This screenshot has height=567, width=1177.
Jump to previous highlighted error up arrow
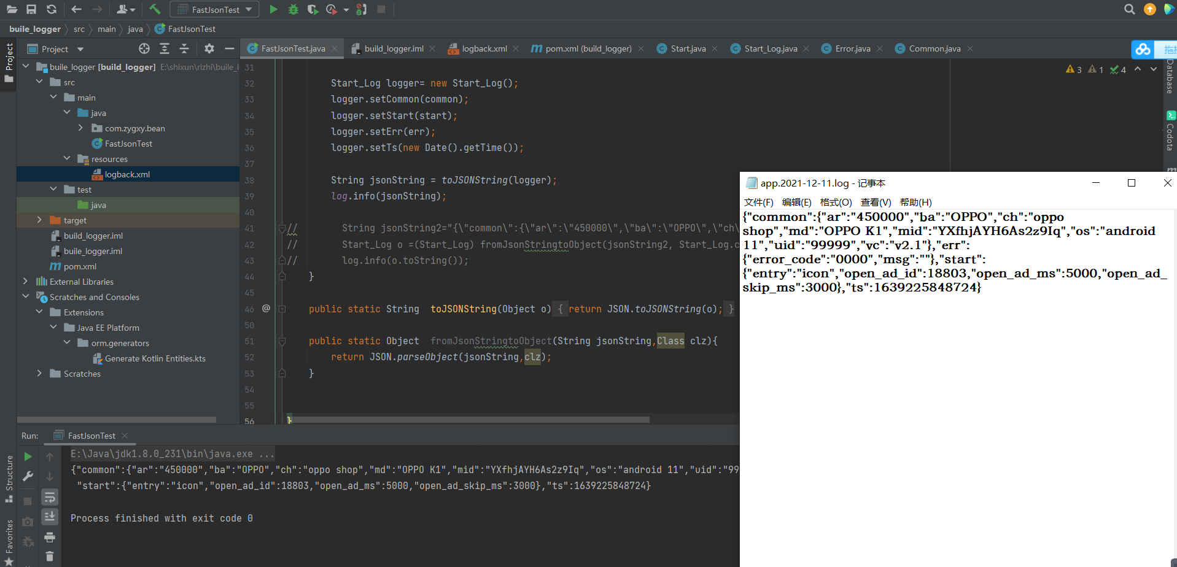[1138, 69]
